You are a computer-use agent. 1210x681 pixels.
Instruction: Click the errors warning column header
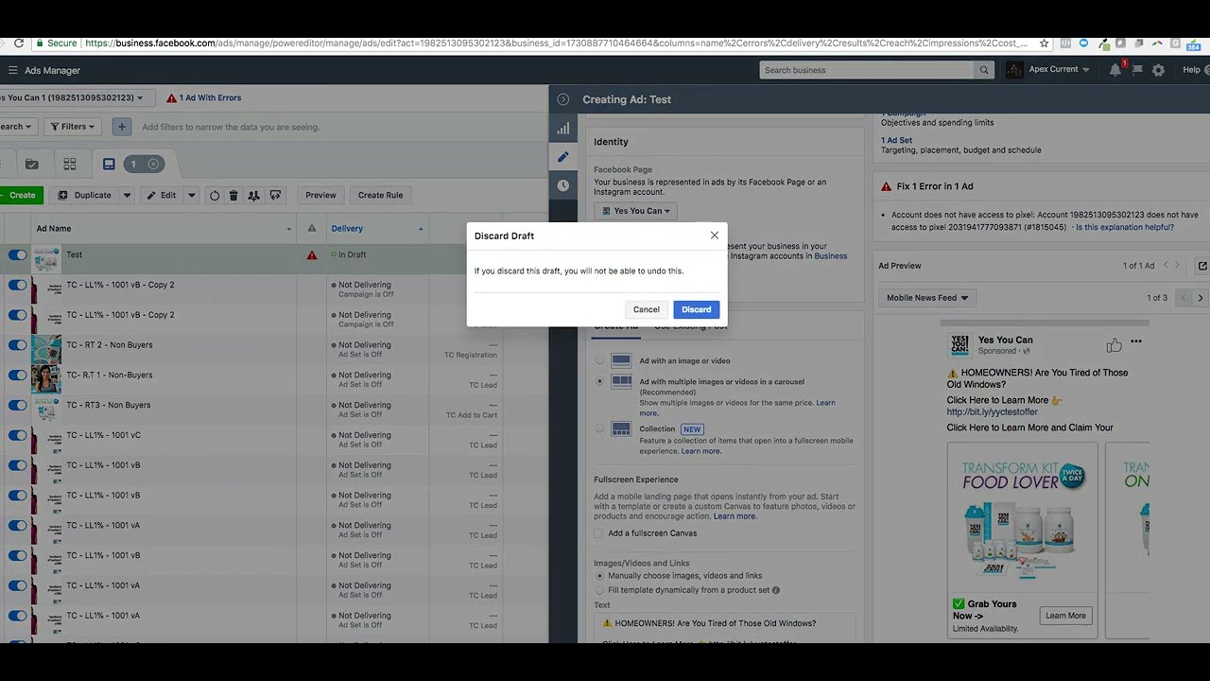point(312,229)
